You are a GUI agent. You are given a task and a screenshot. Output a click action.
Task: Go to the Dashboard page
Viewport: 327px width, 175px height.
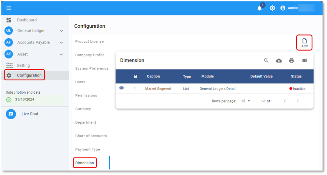click(x=27, y=20)
